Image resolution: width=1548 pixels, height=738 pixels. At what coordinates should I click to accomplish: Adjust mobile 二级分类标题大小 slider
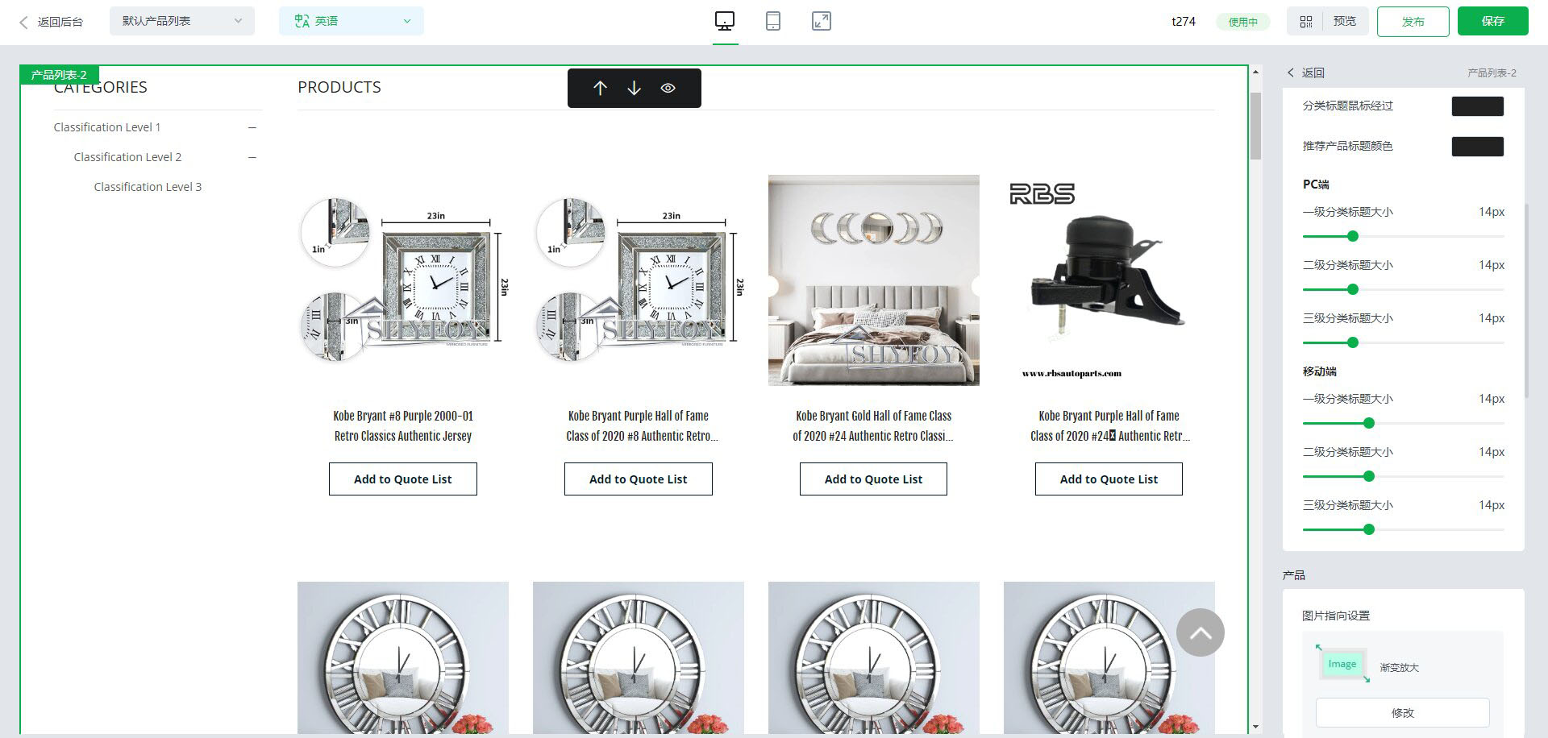[x=1368, y=476]
